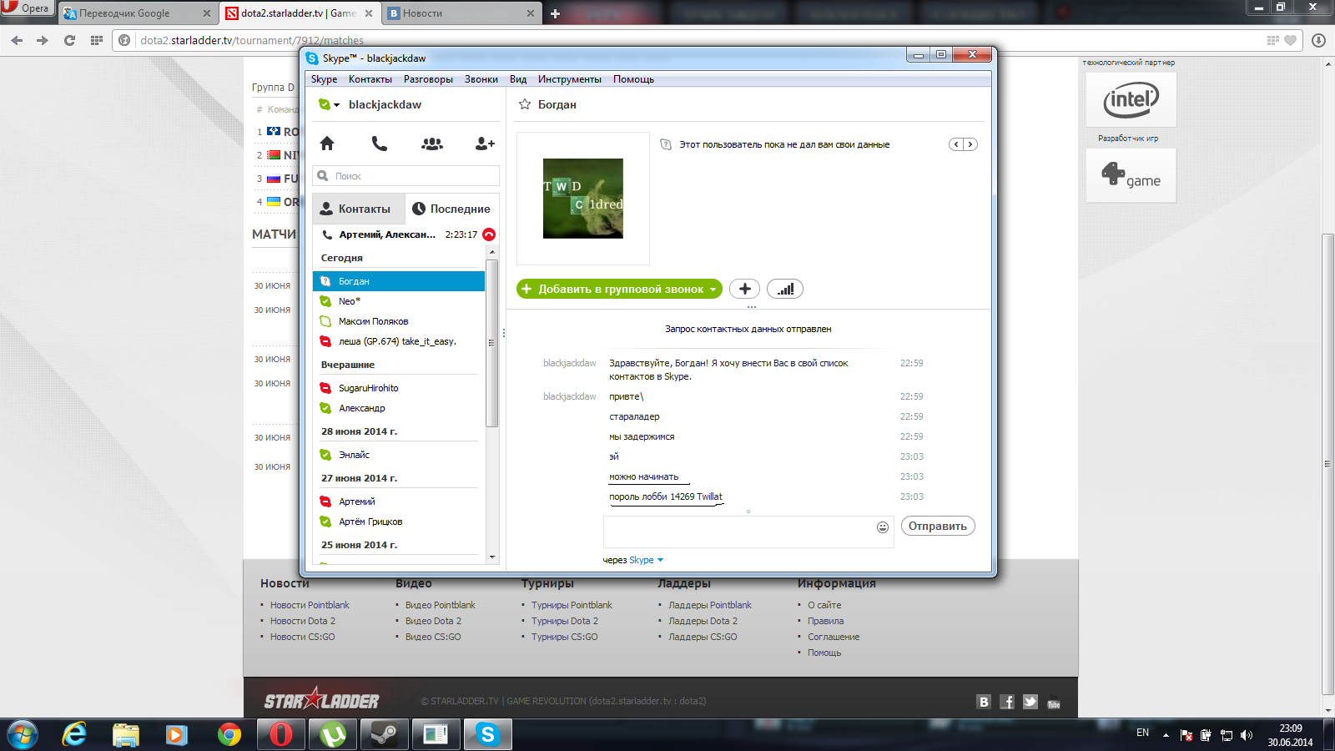Select contact Александр

[399, 408]
